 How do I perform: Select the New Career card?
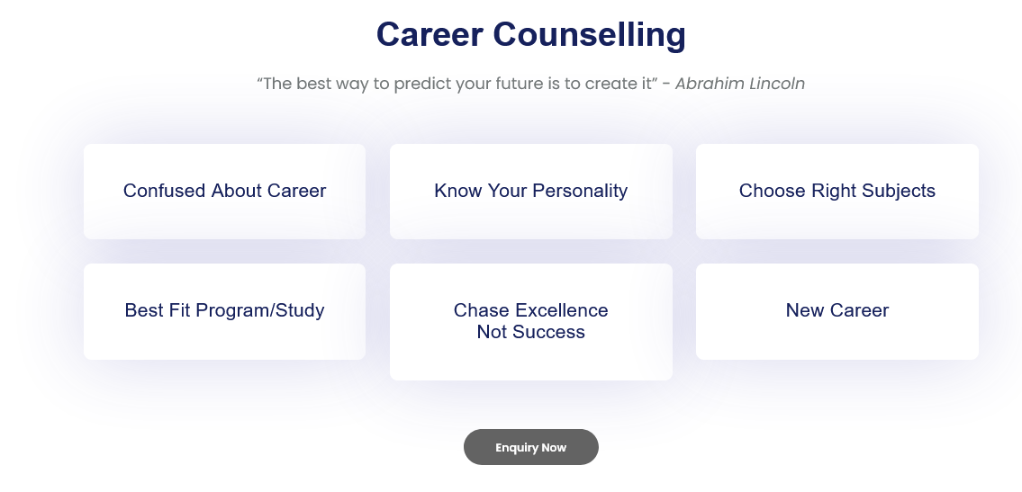tap(837, 311)
